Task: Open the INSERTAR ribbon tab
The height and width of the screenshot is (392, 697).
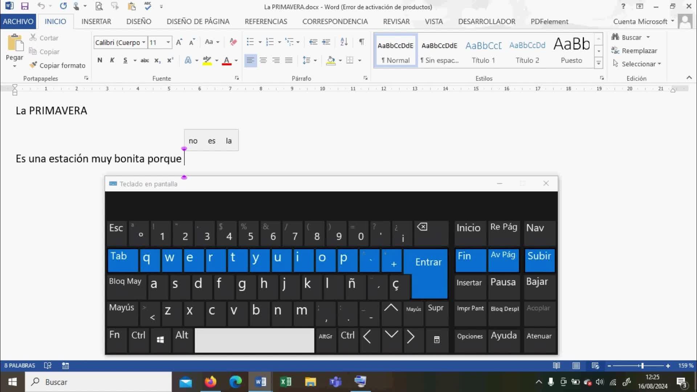Action: pos(96,21)
